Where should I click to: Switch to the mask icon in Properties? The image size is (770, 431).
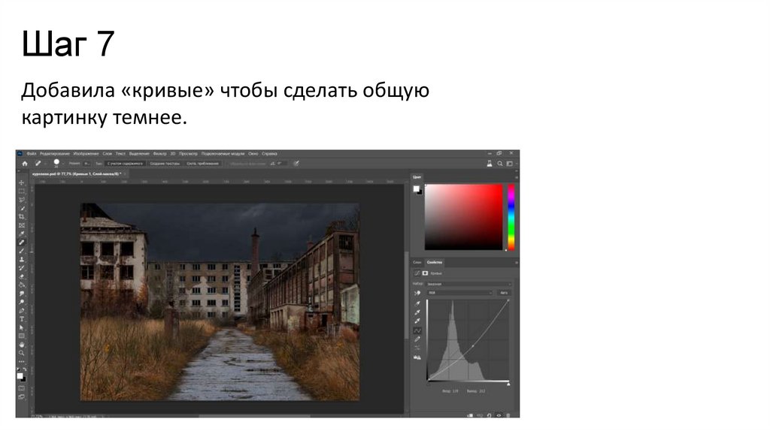(x=425, y=273)
